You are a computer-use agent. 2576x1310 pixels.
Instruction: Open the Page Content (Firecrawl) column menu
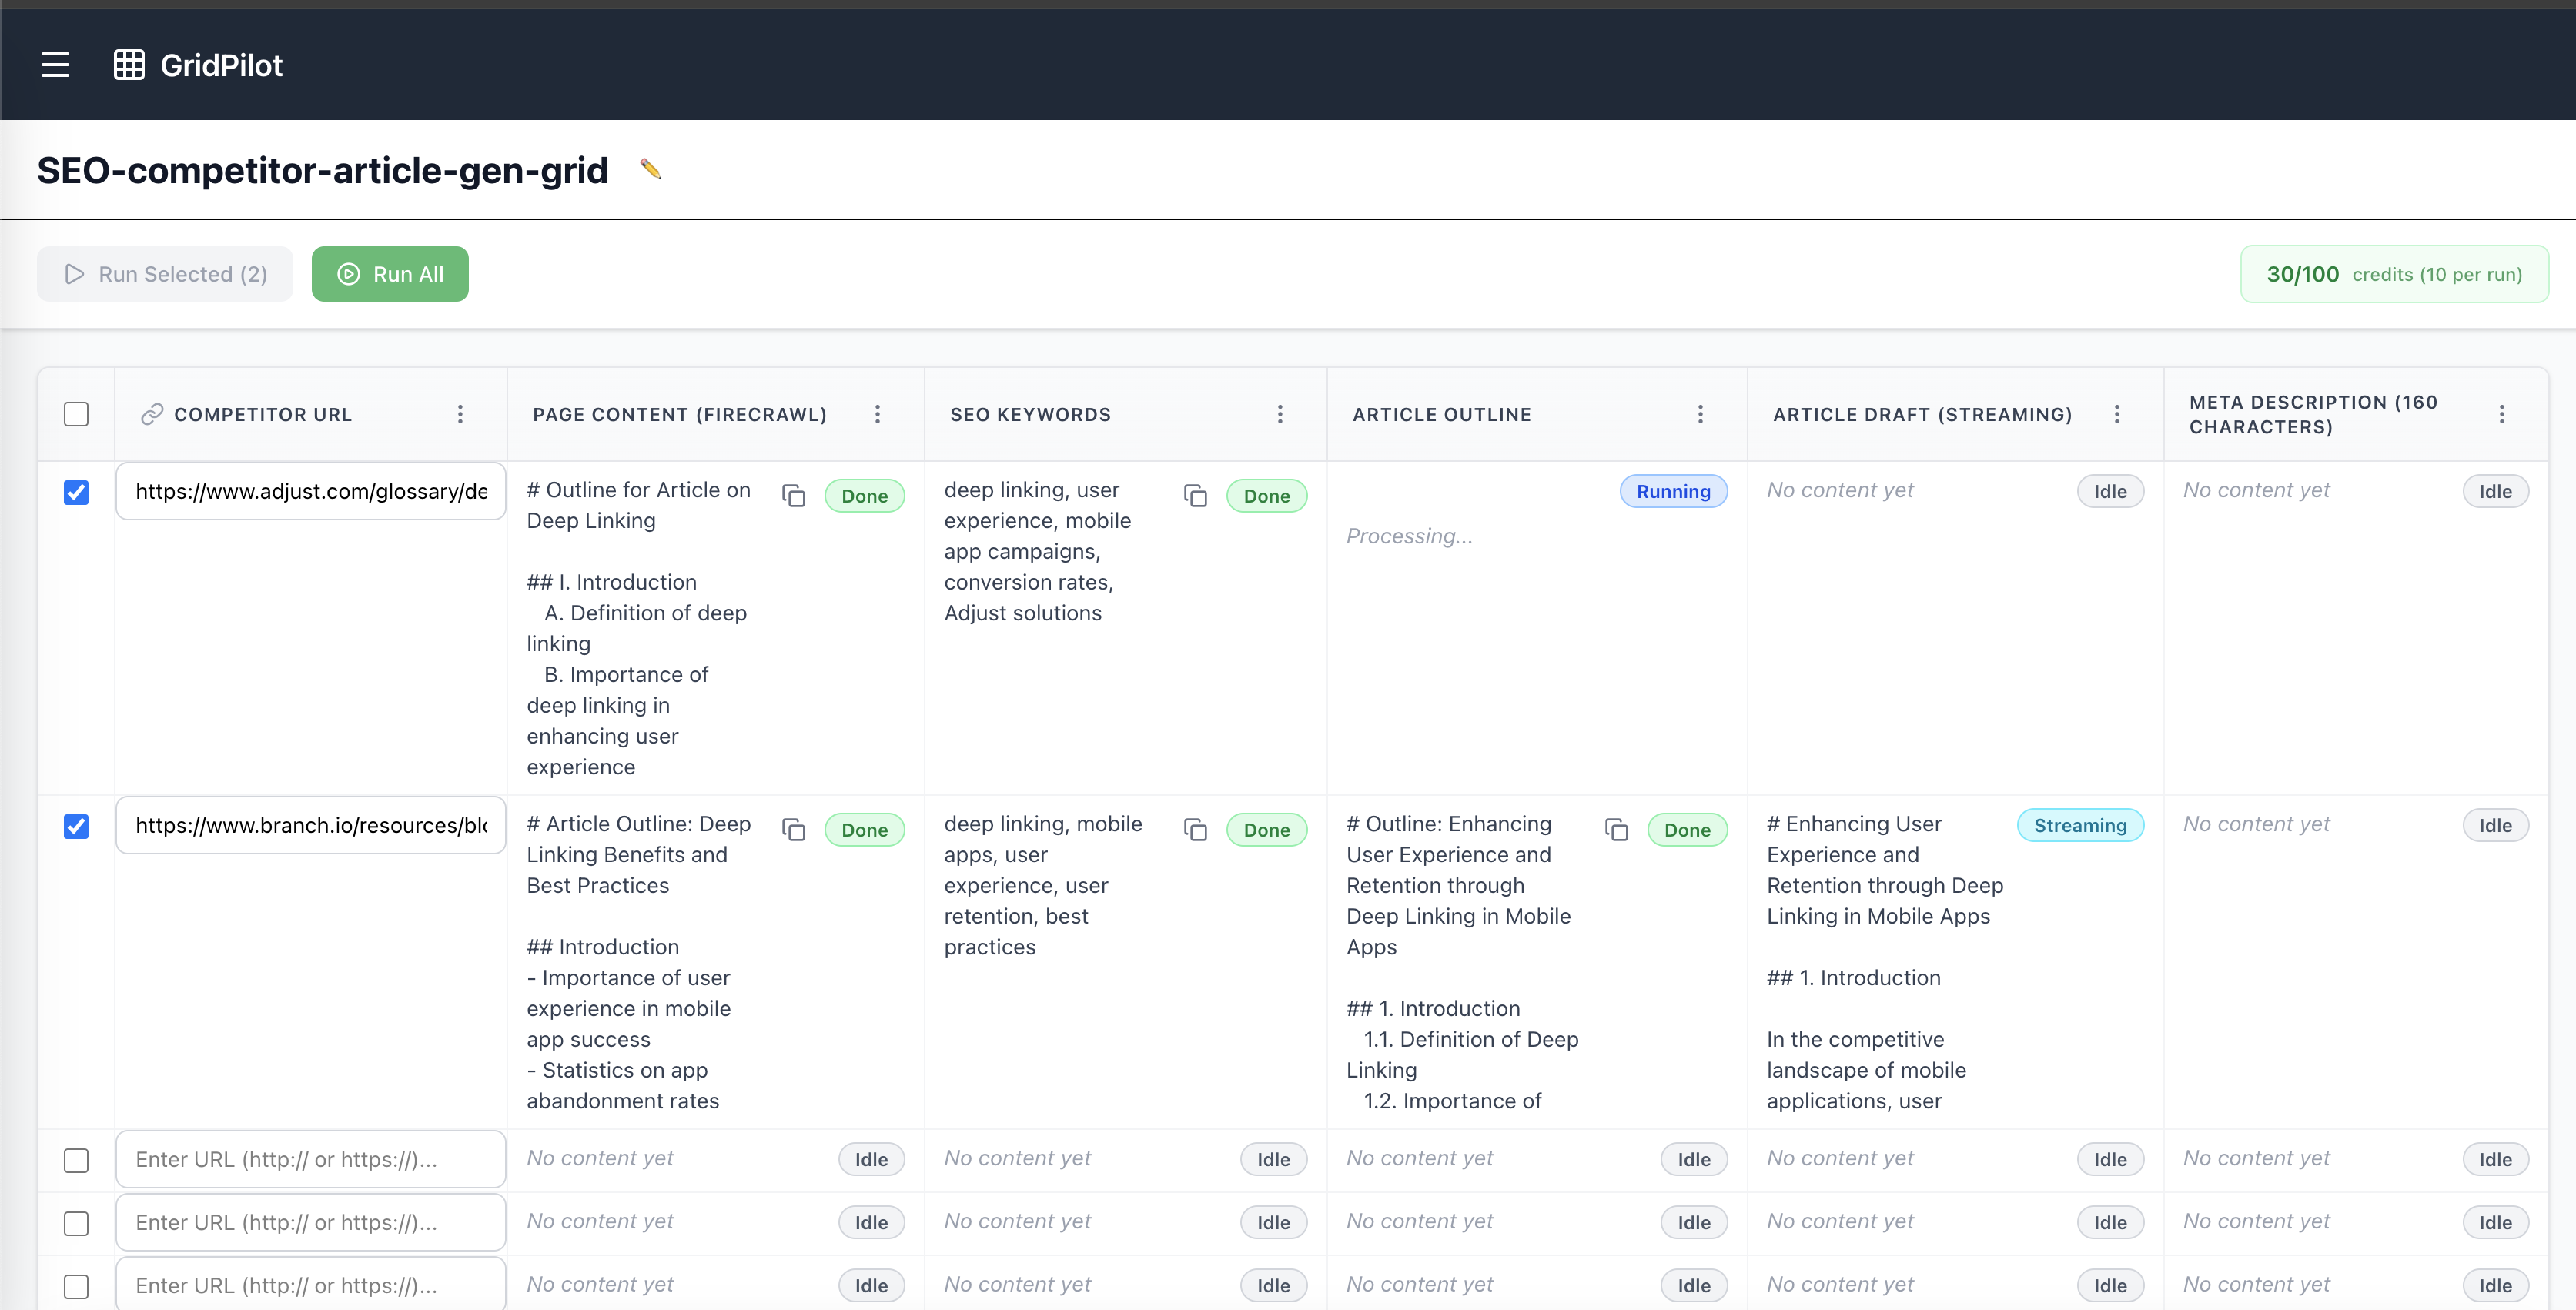(x=877, y=414)
